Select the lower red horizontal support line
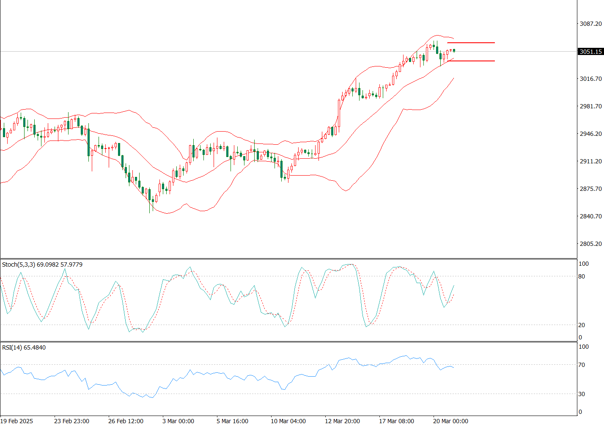 tap(471, 61)
